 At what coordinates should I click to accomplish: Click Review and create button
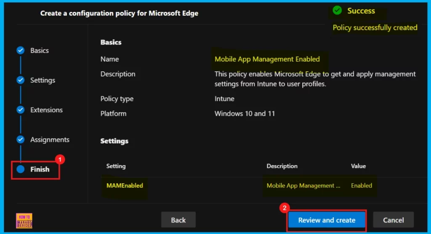coord(327,220)
